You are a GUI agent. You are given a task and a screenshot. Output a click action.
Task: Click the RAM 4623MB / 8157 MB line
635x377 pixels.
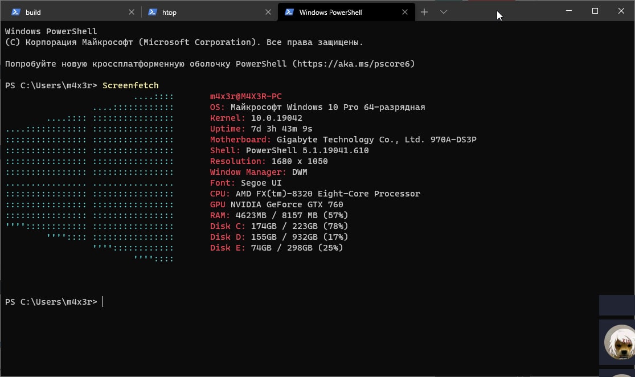pyautogui.click(x=279, y=215)
